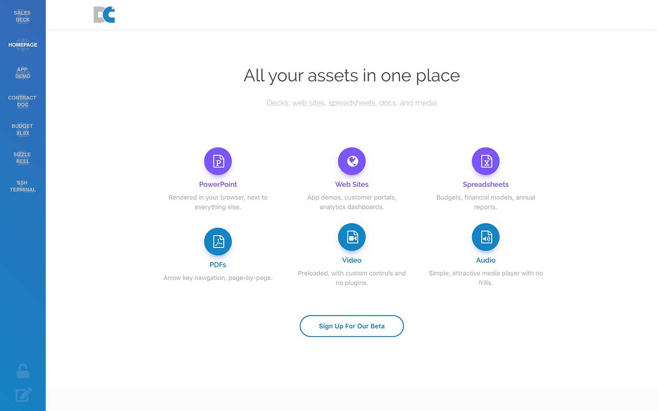Image resolution: width=658 pixels, height=411 pixels.
Task: Toggle the unlock padlock in sidebar
Action: pos(23,371)
